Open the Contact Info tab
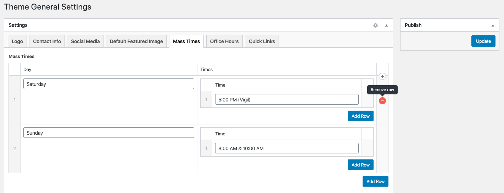This screenshot has width=504, height=193. click(47, 41)
